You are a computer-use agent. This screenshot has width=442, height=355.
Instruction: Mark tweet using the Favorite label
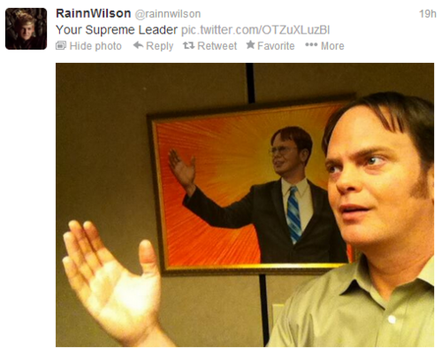(x=276, y=46)
